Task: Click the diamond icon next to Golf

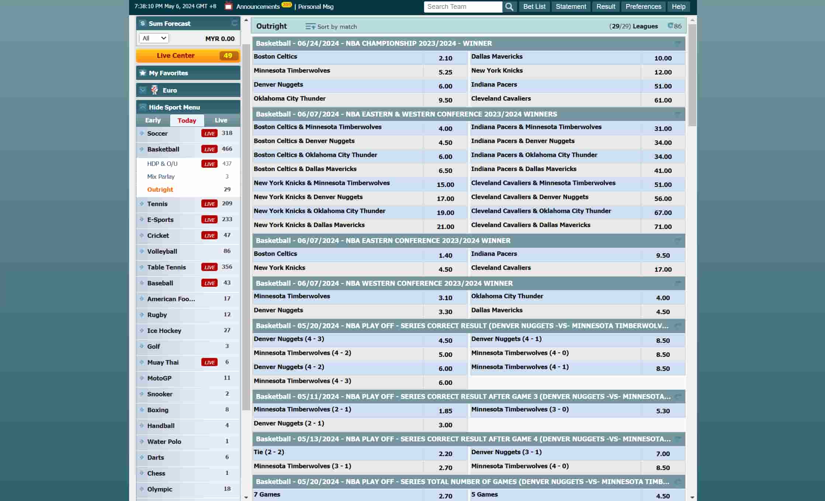Action: click(142, 346)
